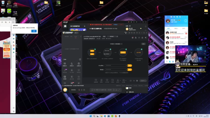Edit stream category with pencil icon

click(x=94, y=39)
